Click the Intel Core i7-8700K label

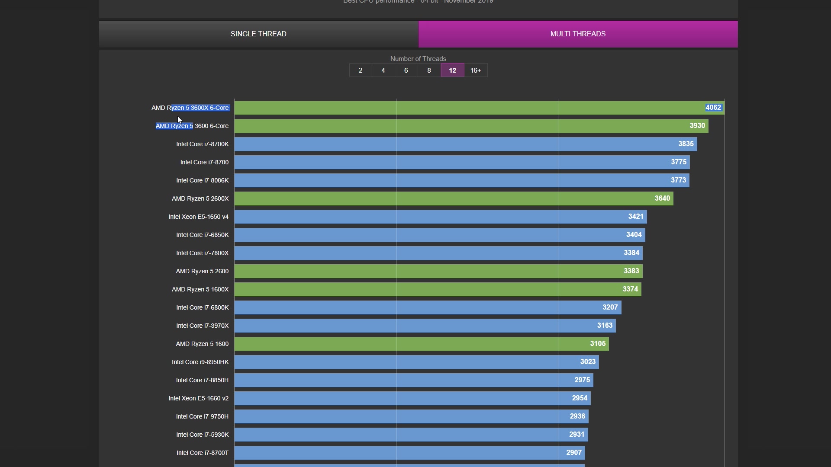202,144
